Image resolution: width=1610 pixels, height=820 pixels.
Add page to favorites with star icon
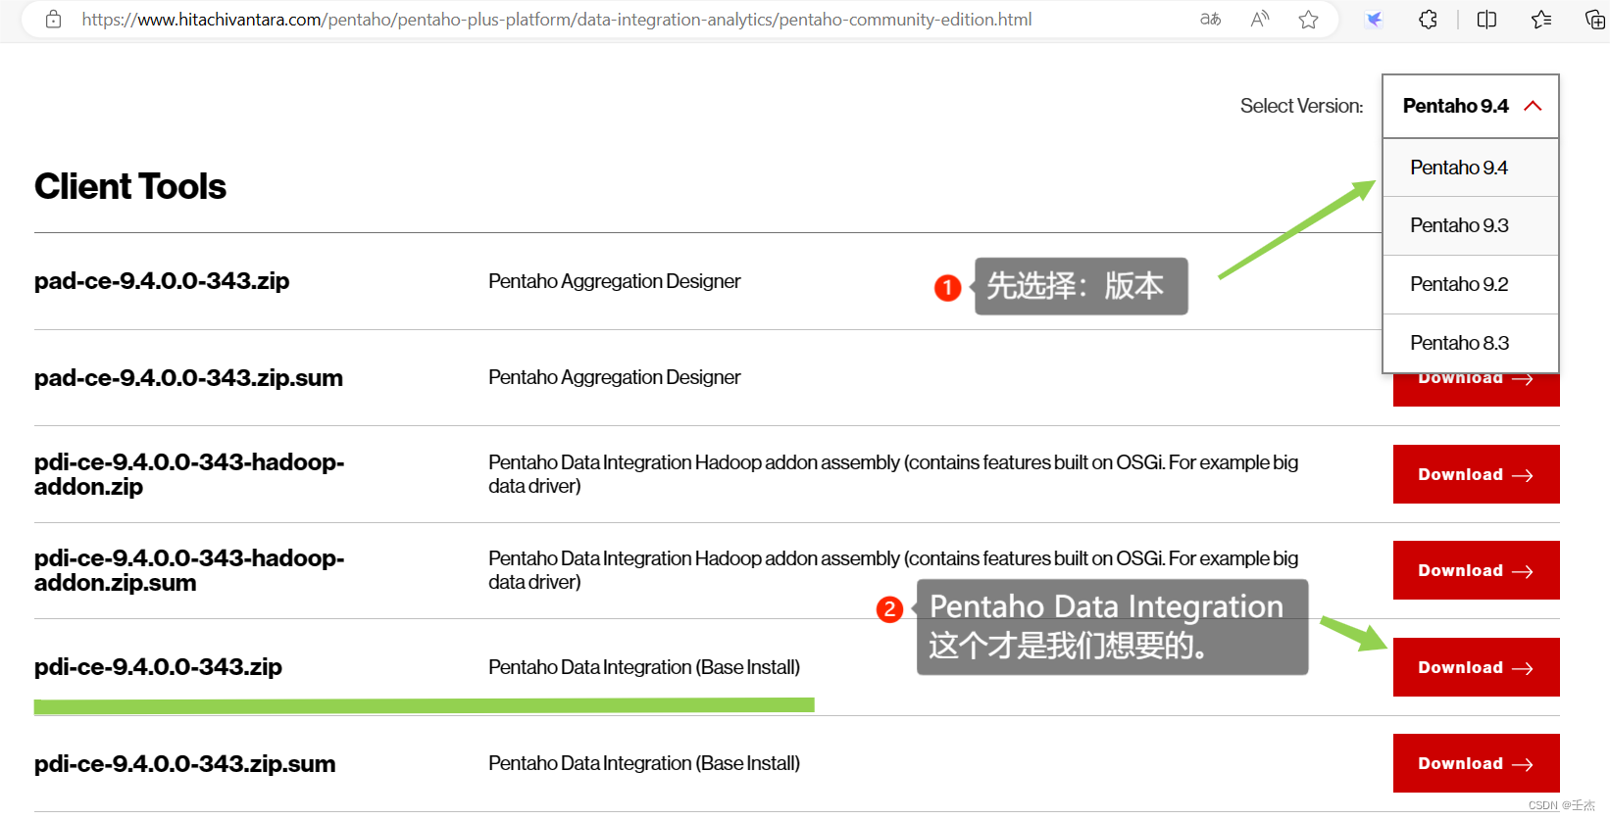coord(1308,20)
